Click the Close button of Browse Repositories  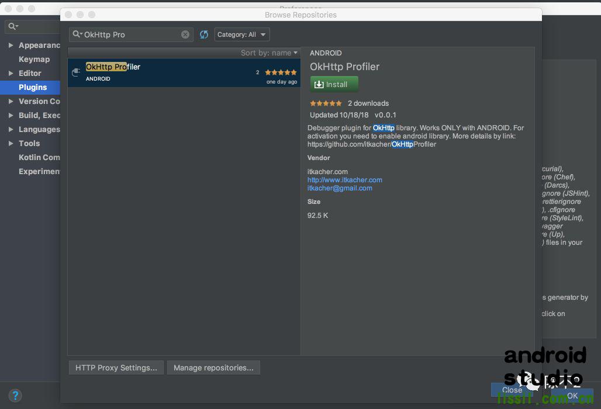[512, 390]
